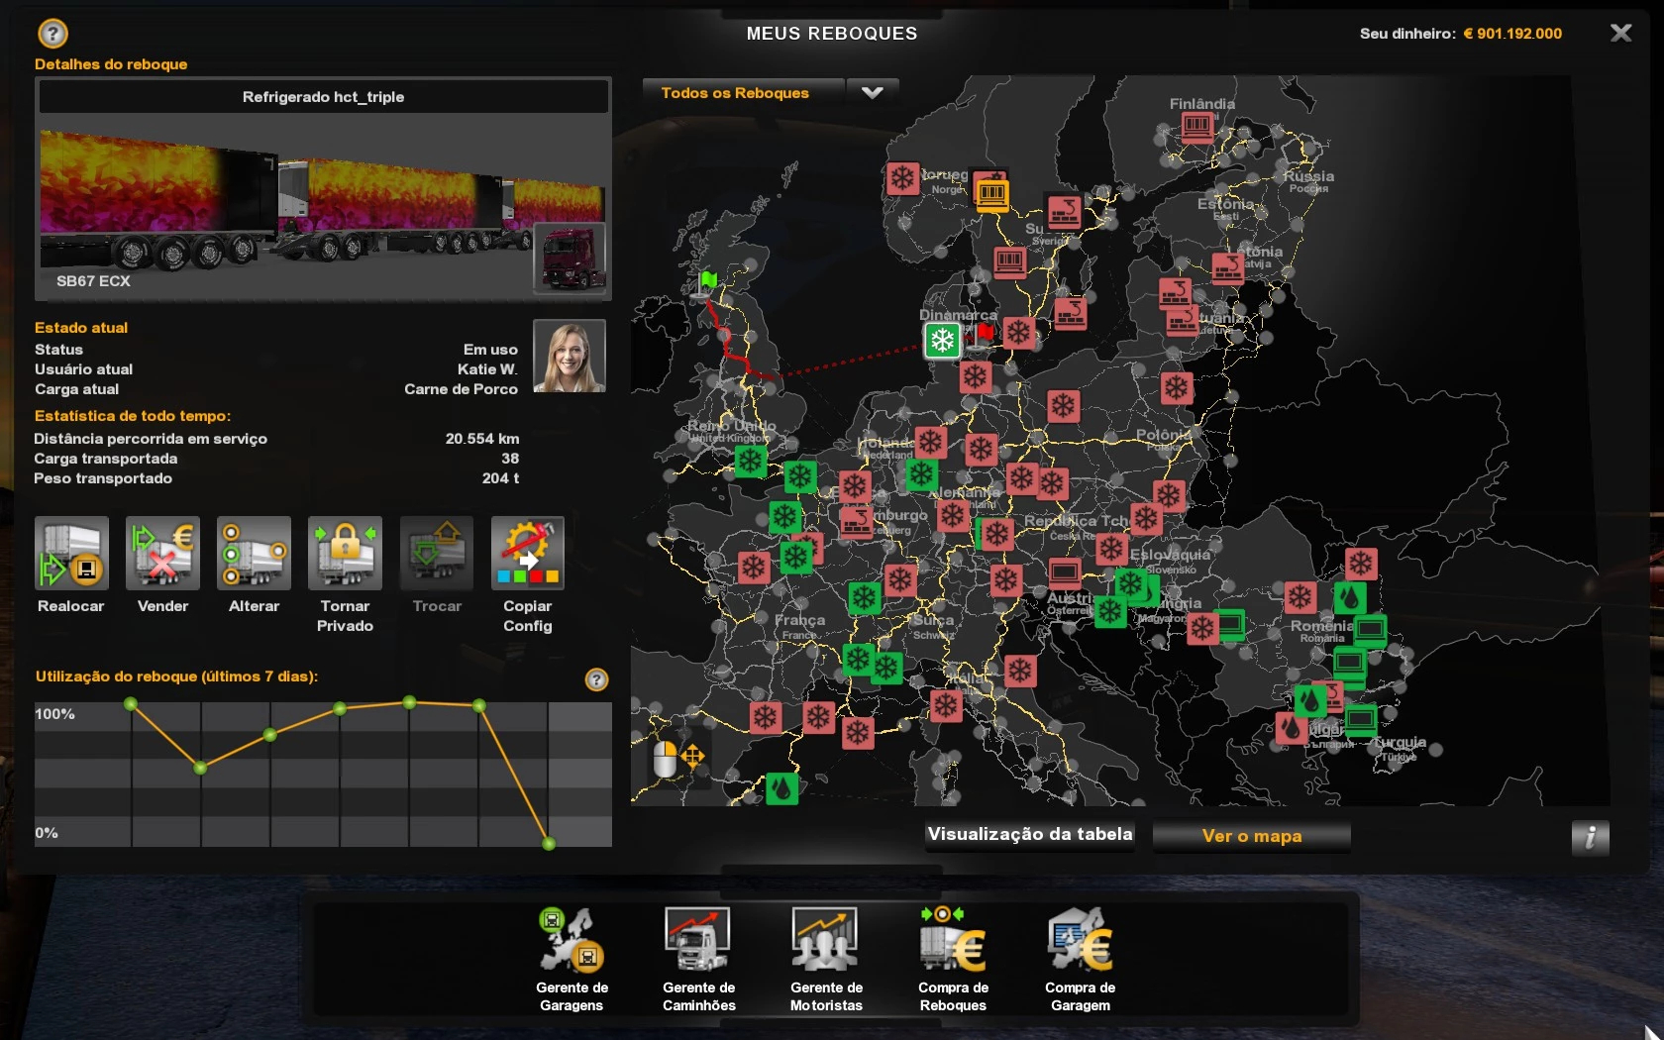Open Compra de Garagem
The height and width of the screenshot is (1040, 1664).
(x=1080, y=942)
